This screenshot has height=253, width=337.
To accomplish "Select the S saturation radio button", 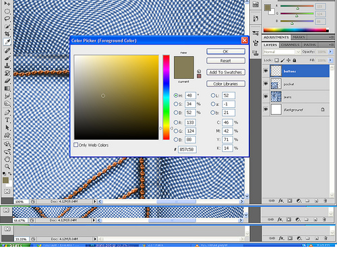I will pos(176,104).
